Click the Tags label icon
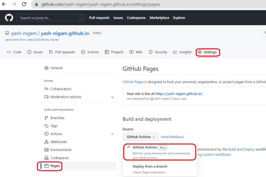266x177 pixels. (x=46, y=126)
